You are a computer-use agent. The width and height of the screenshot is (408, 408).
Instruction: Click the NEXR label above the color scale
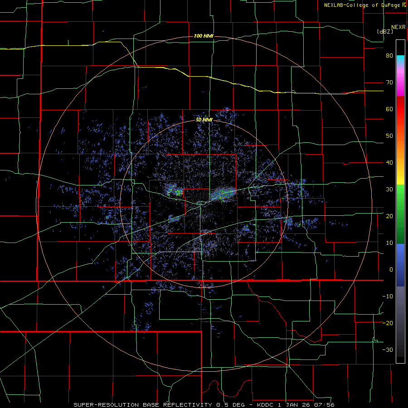[x=398, y=27]
